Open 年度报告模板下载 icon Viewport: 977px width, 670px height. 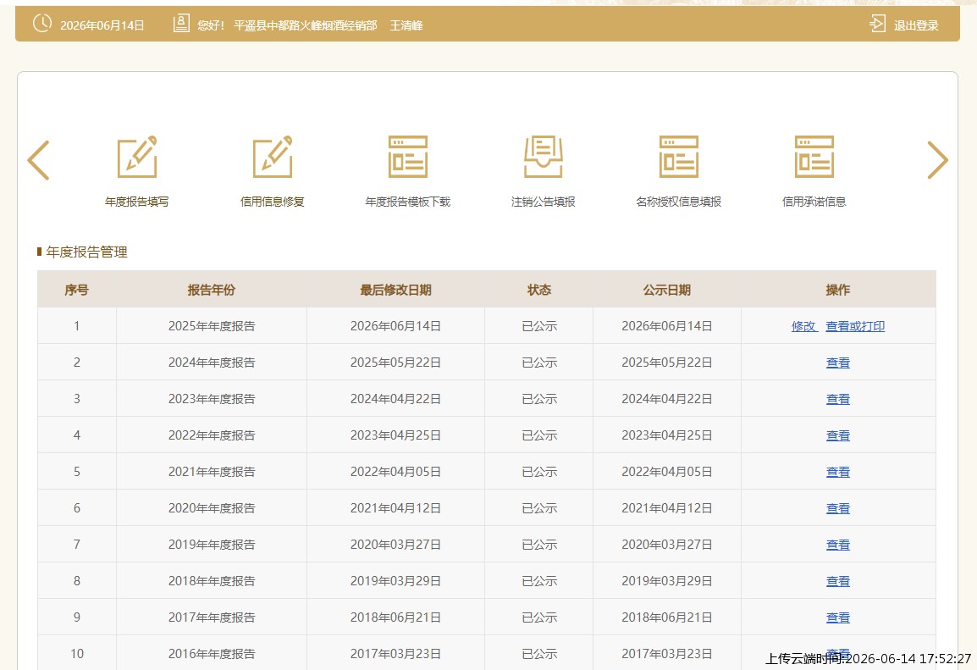[x=408, y=157]
